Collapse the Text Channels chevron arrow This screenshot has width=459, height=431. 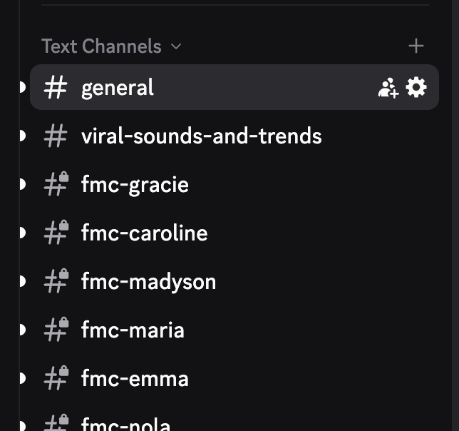[x=176, y=47]
